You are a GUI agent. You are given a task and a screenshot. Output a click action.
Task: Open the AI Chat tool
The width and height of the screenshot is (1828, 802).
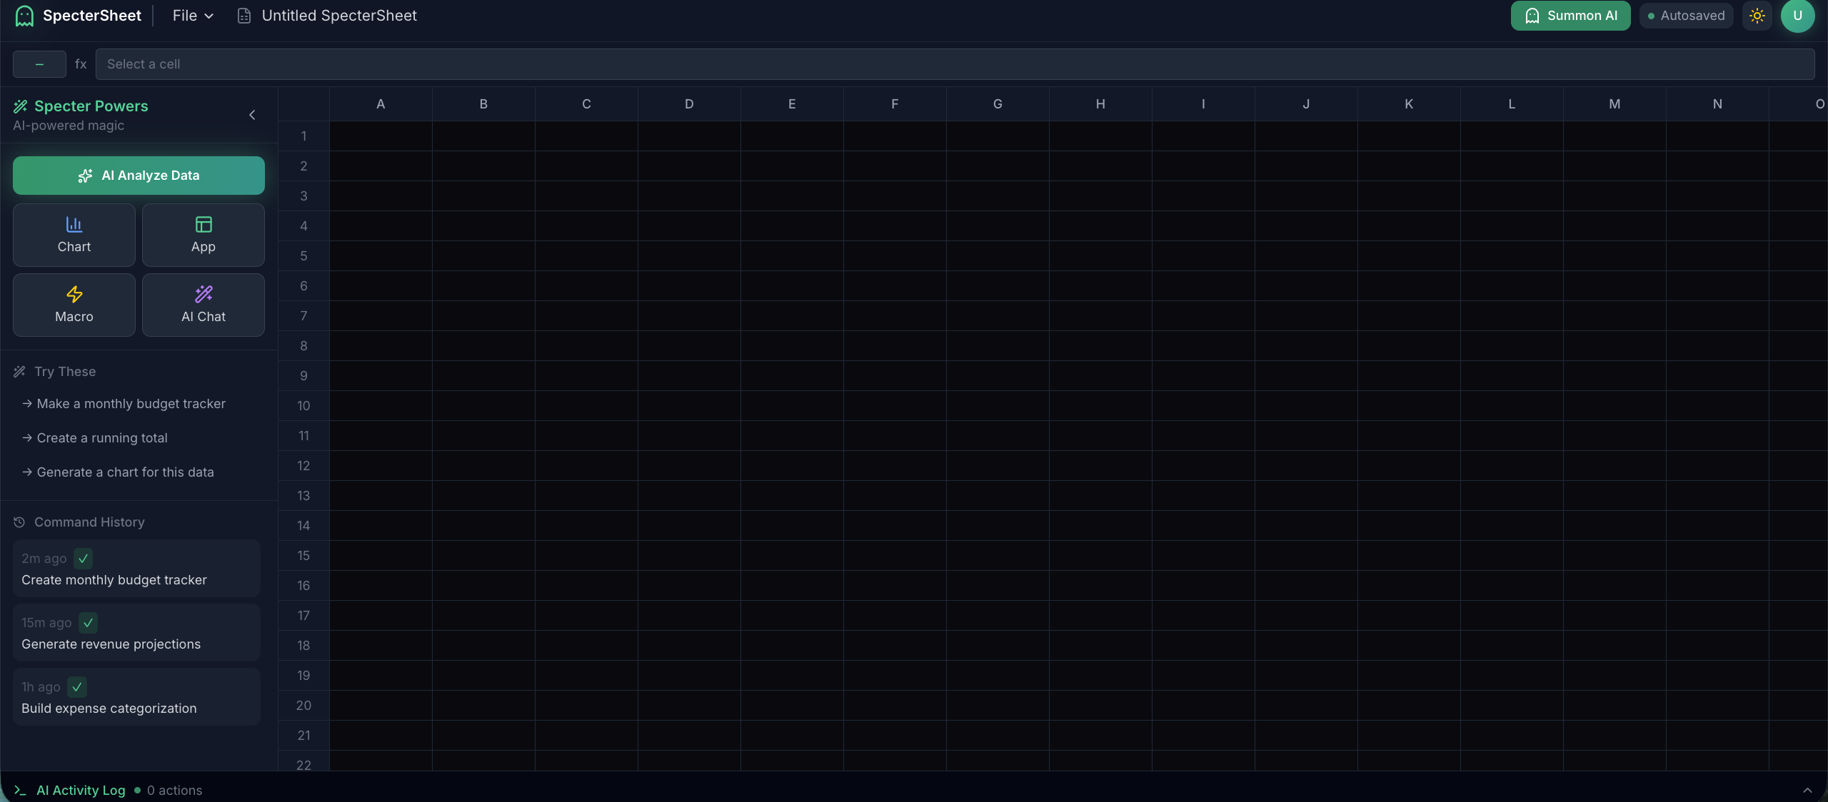pyautogui.click(x=204, y=305)
